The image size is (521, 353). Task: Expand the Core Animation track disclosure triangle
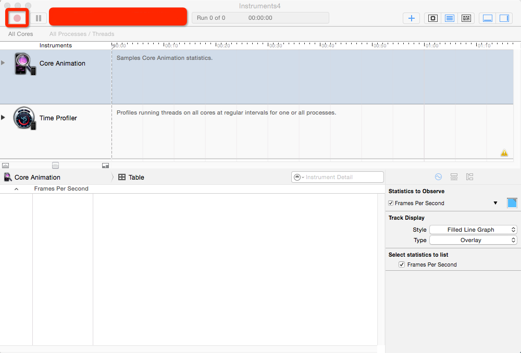(x=3, y=63)
